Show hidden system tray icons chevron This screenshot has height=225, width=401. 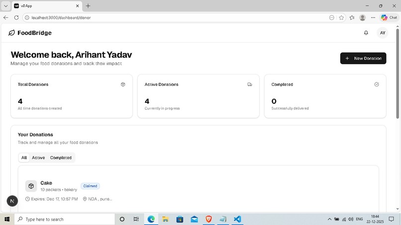pyautogui.click(x=329, y=219)
